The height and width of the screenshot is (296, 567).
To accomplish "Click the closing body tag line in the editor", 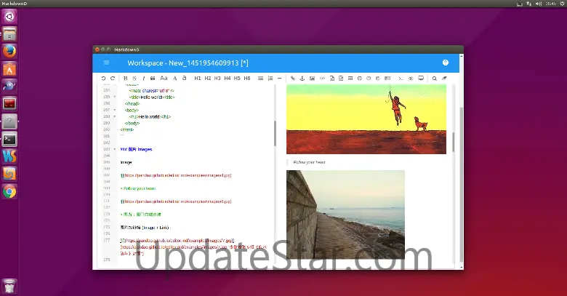I will click(132, 123).
